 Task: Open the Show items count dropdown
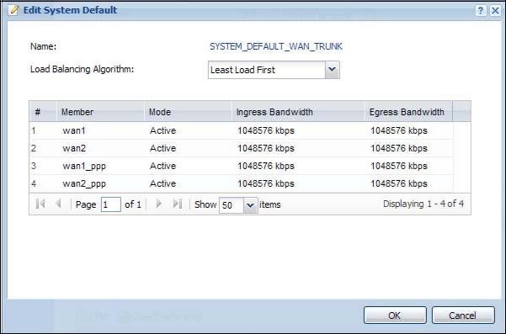click(x=250, y=205)
